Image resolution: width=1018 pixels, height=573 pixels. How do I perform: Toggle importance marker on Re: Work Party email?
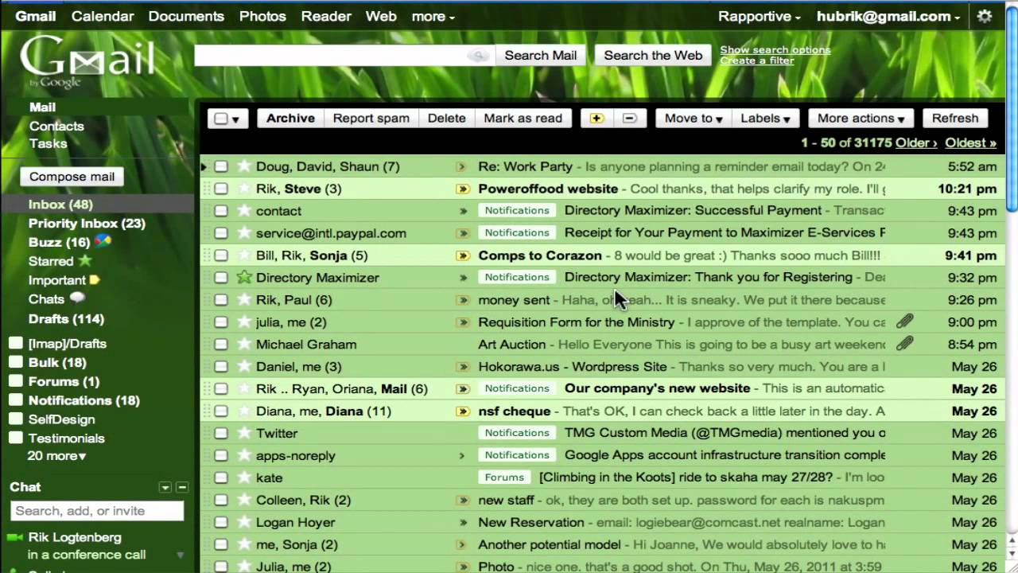click(x=460, y=167)
